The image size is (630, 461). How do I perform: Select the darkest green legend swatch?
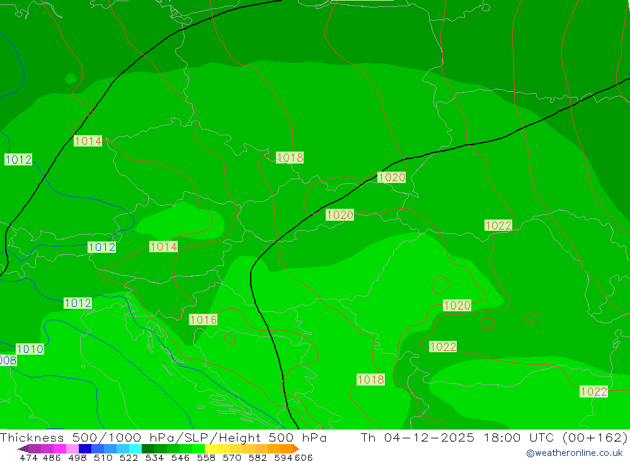[148, 449]
